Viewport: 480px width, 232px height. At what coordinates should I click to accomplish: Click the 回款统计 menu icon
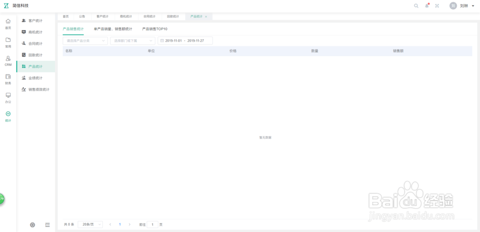tap(24, 55)
